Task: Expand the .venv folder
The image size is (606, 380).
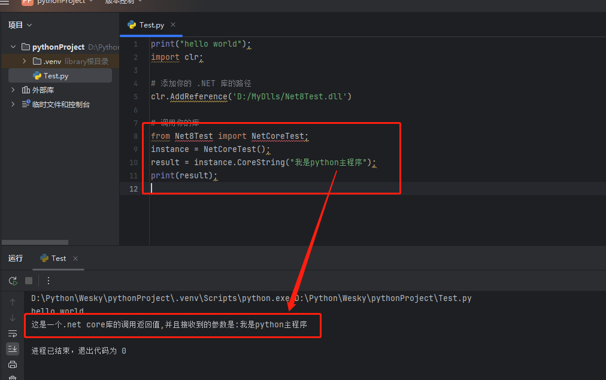Action: coord(25,61)
